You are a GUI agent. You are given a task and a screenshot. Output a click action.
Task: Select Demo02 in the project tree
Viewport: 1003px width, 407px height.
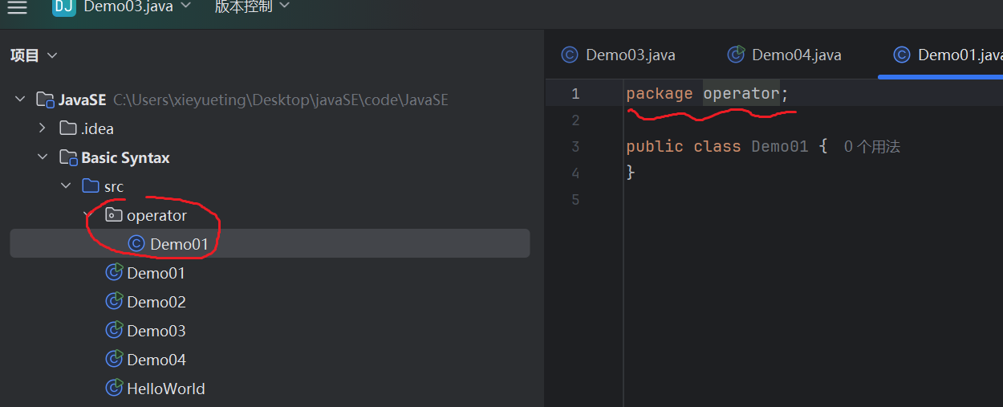(x=156, y=302)
